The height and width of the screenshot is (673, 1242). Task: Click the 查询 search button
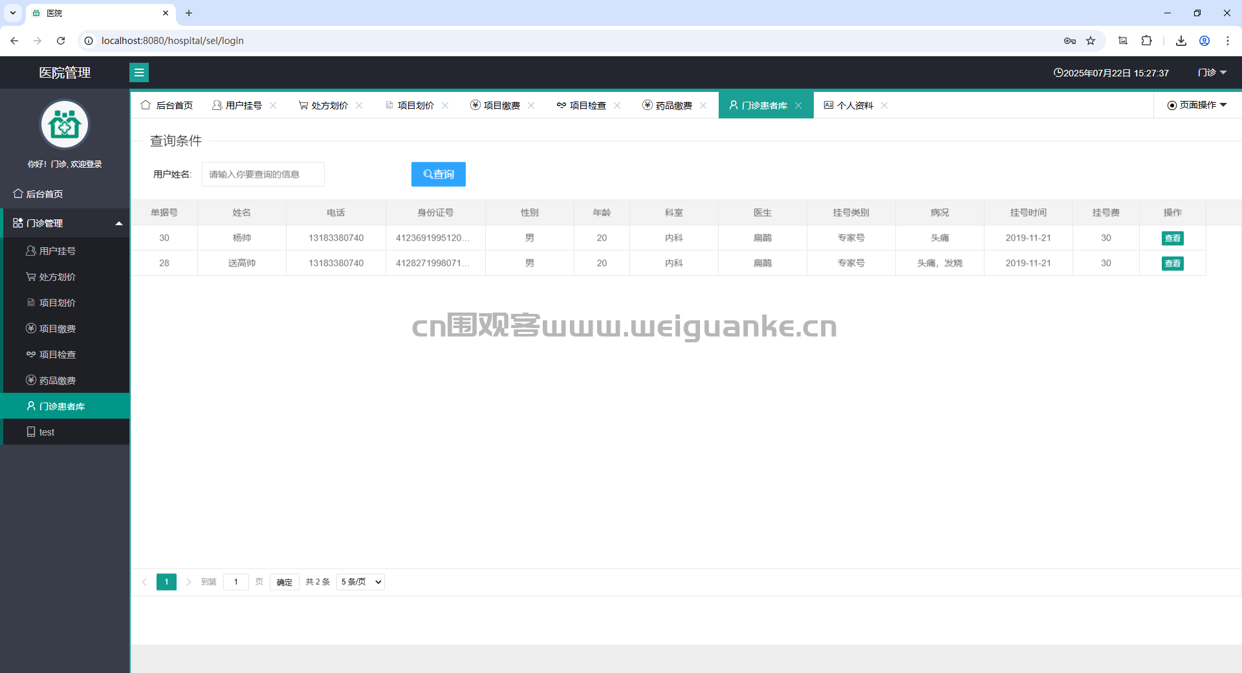point(439,174)
